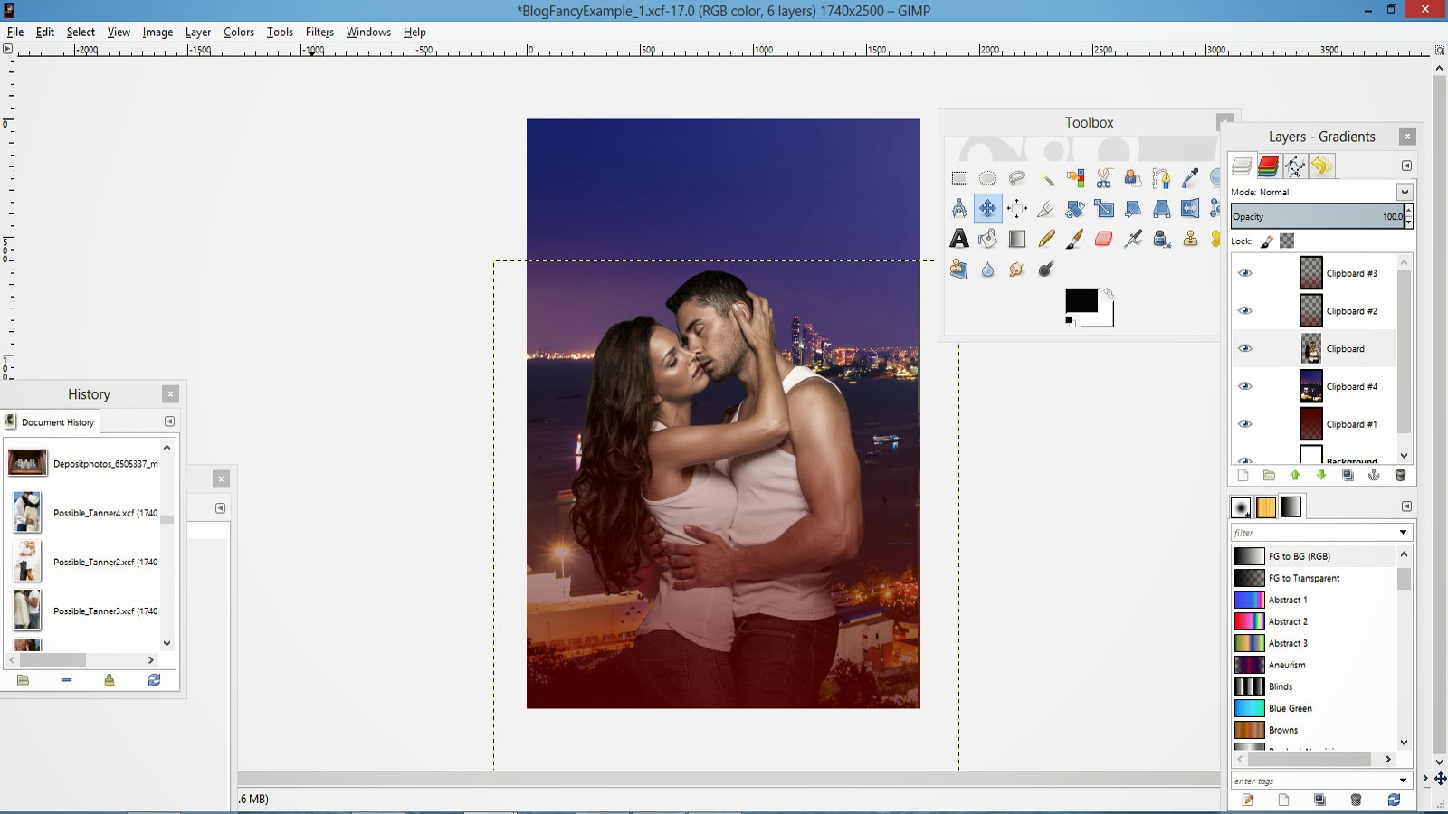
Task: Adjust the layer Opacity slider
Action: [x=1318, y=216]
